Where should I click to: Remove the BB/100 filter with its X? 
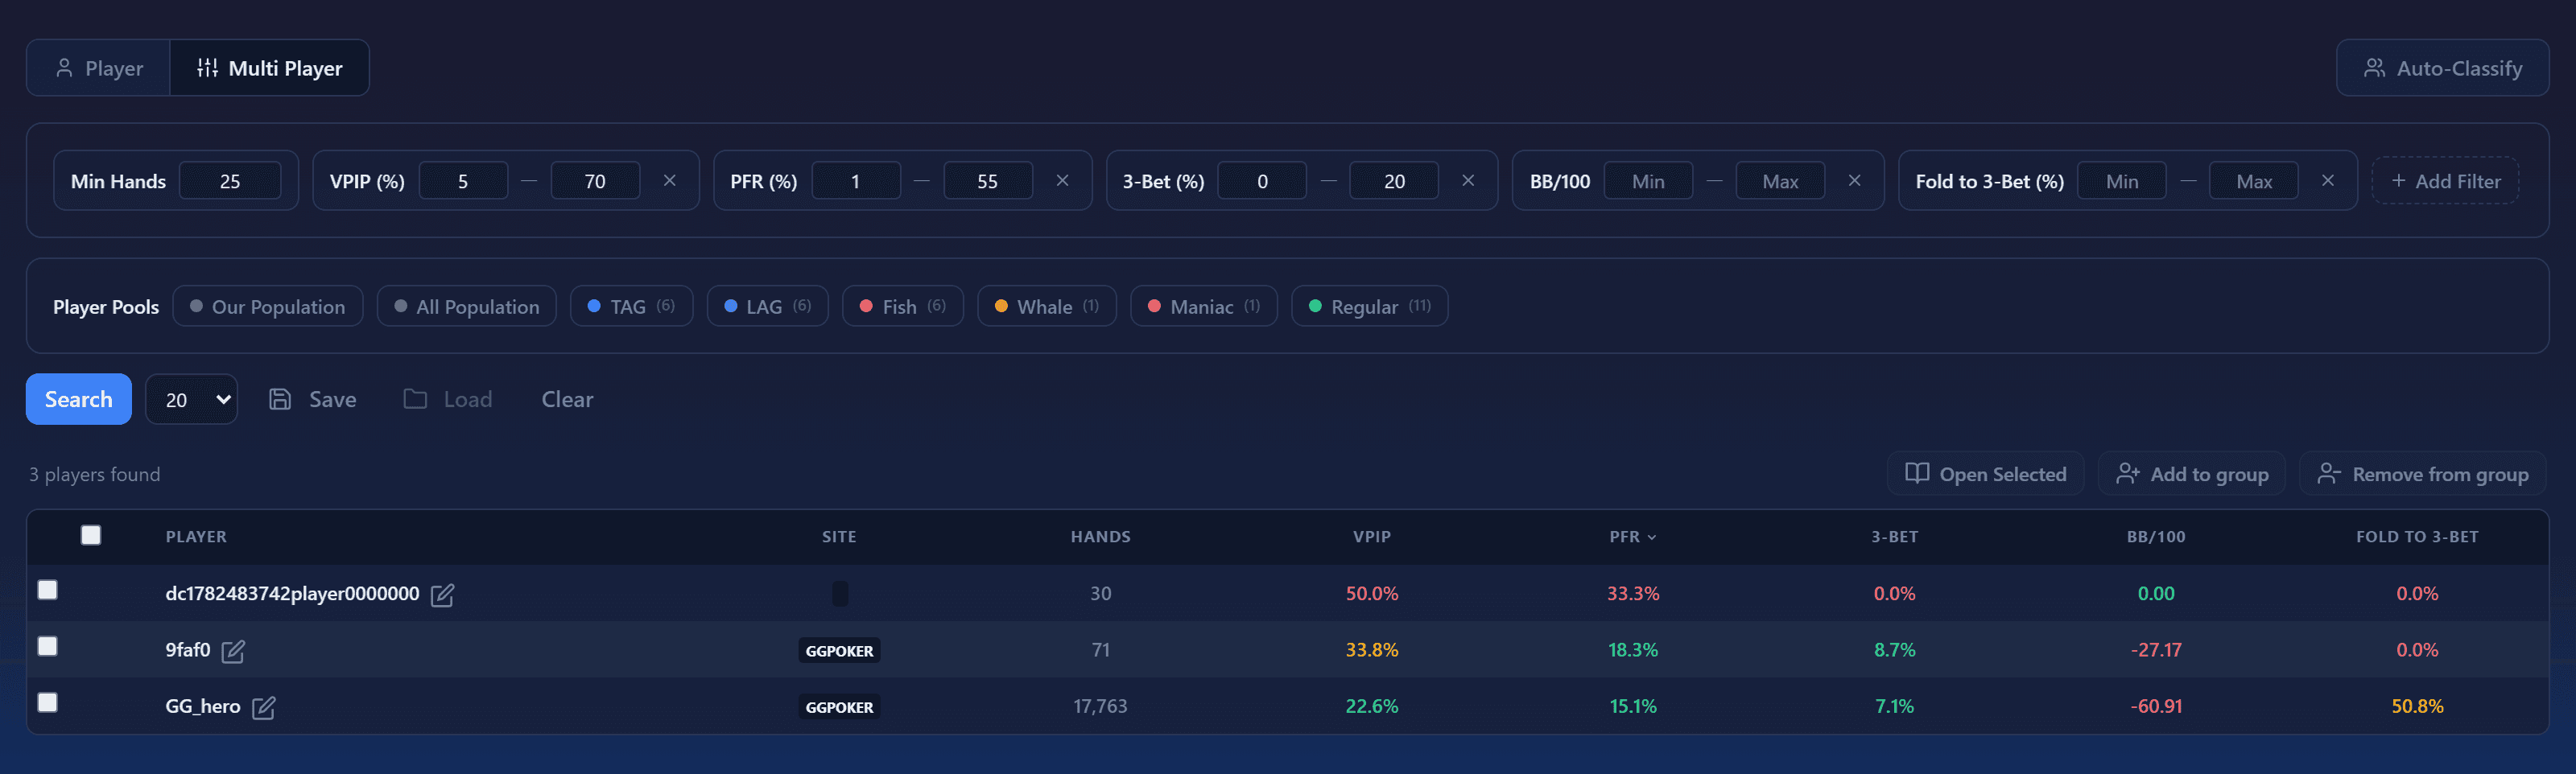click(1855, 180)
